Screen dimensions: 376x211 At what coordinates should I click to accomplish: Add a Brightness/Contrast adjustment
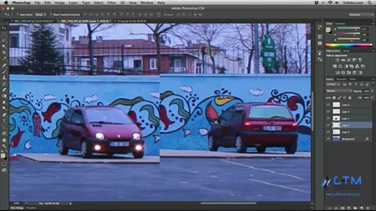(x=337, y=60)
